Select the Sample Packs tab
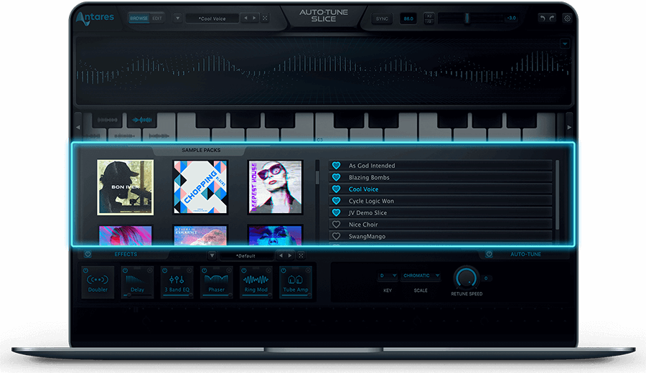Screen dimensions: 646x373 click(x=201, y=150)
